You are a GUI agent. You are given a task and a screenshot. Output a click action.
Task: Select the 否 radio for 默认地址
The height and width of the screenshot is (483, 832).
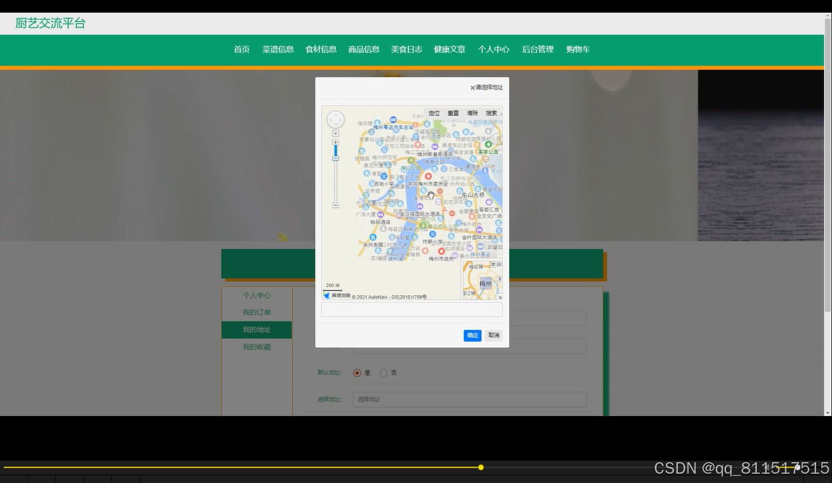point(384,373)
